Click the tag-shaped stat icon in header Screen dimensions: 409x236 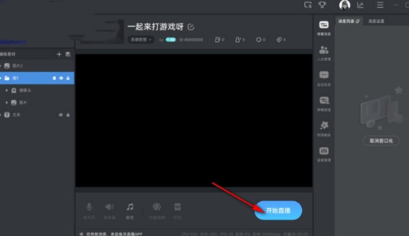(279, 40)
